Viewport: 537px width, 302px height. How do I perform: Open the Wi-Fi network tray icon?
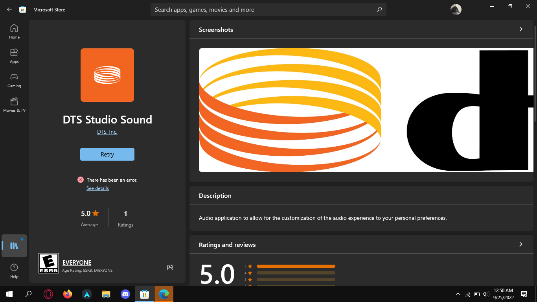pyautogui.click(x=468, y=294)
